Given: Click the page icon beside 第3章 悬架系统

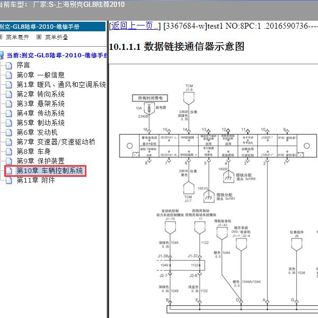Looking at the screenshot, I should point(8,104).
